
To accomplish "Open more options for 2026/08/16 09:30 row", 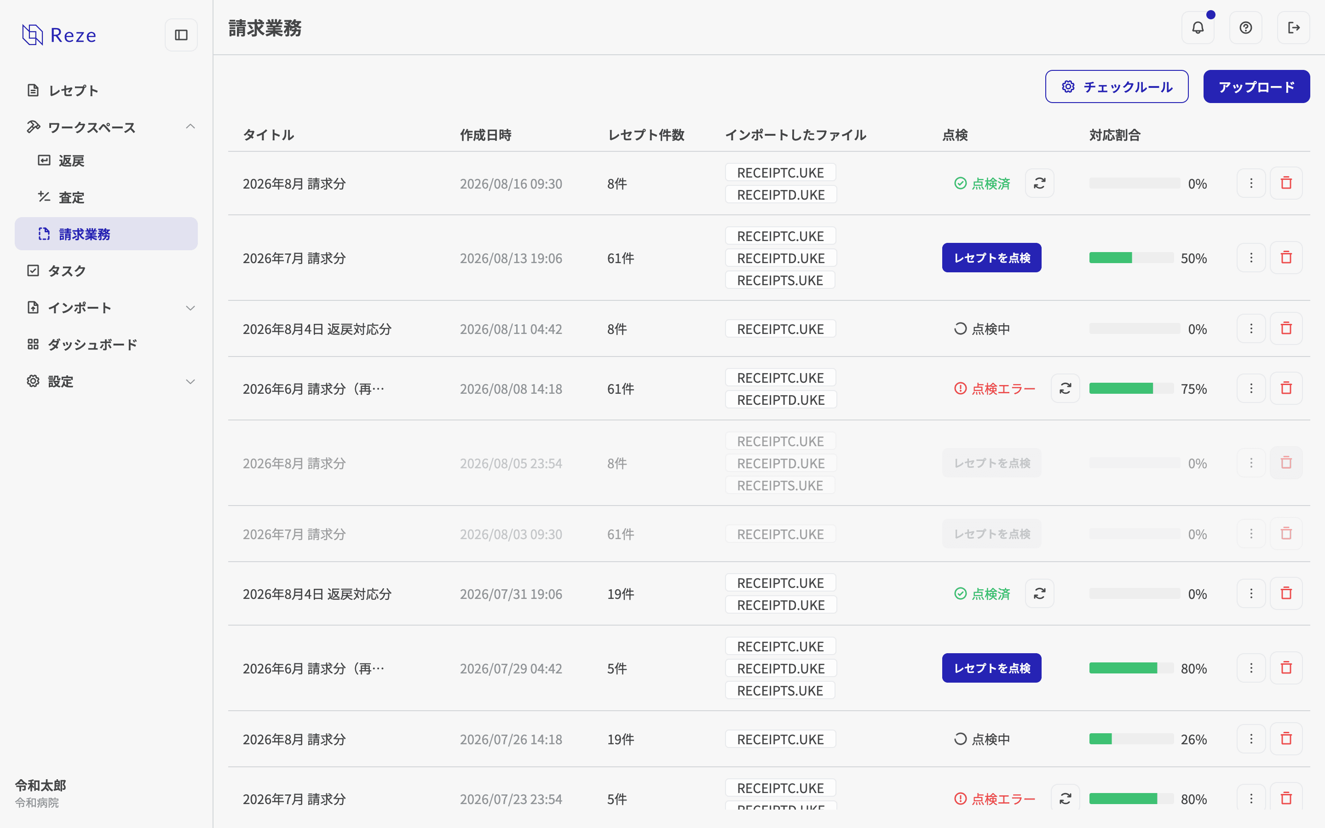I will (x=1251, y=184).
